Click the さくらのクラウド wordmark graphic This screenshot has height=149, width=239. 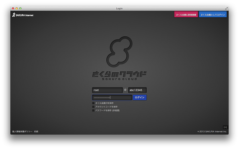119,75
